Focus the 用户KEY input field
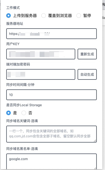105x170 pixels. [x=41, y=54]
